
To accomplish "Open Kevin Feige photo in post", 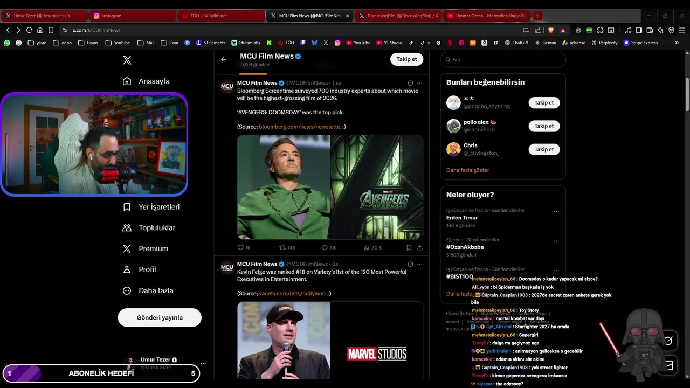I will (284, 341).
